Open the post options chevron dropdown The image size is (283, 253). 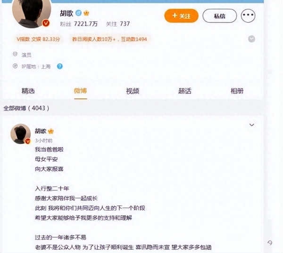point(251,125)
